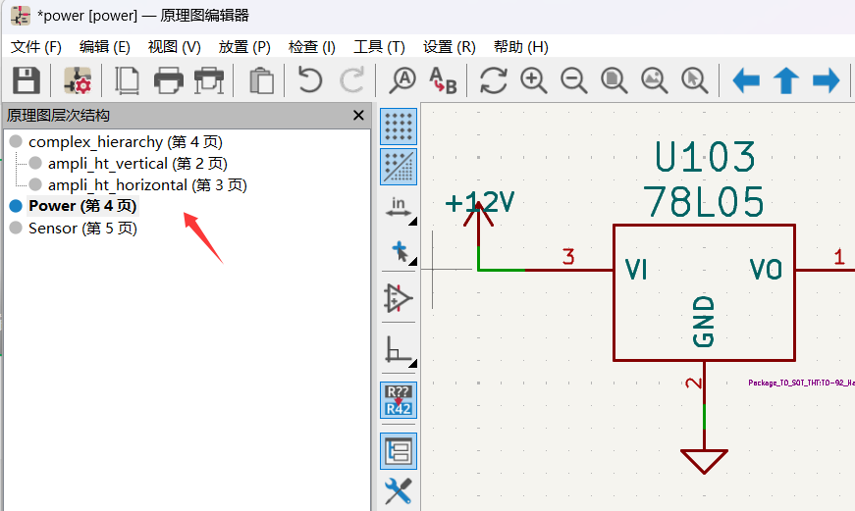The height and width of the screenshot is (511, 855).
Task: Navigate forward with right blue arrow
Action: pyautogui.click(x=827, y=80)
